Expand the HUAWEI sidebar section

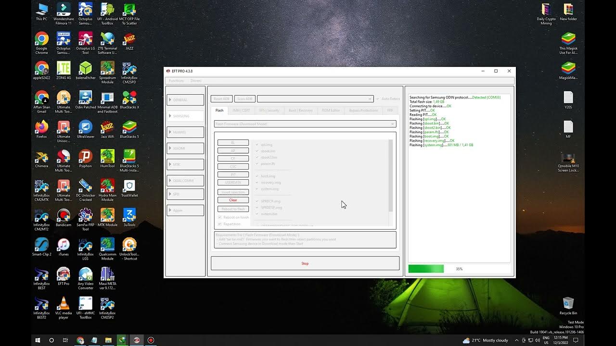coord(185,132)
